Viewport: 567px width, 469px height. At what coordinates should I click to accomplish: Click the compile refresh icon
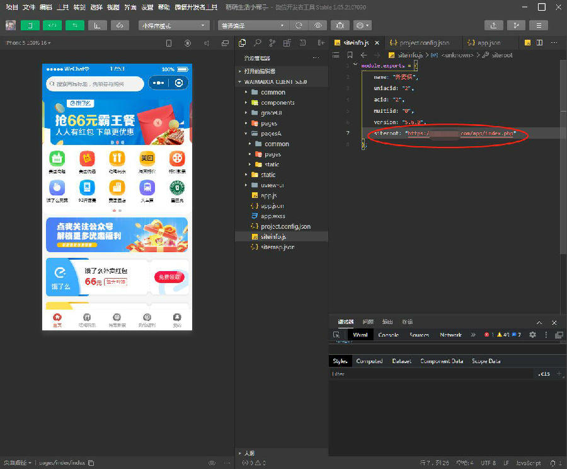coord(299,25)
